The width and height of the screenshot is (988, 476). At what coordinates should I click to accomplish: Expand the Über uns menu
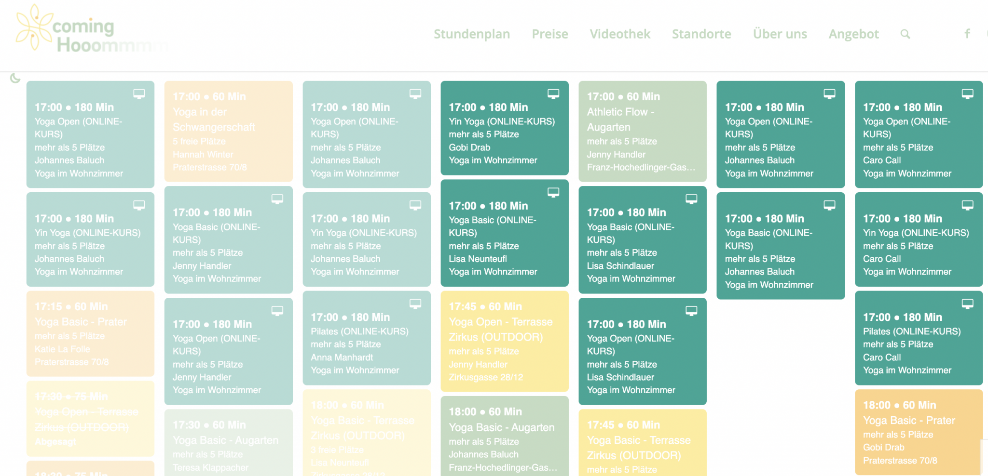pyautogui.click(x=780, y=34)
